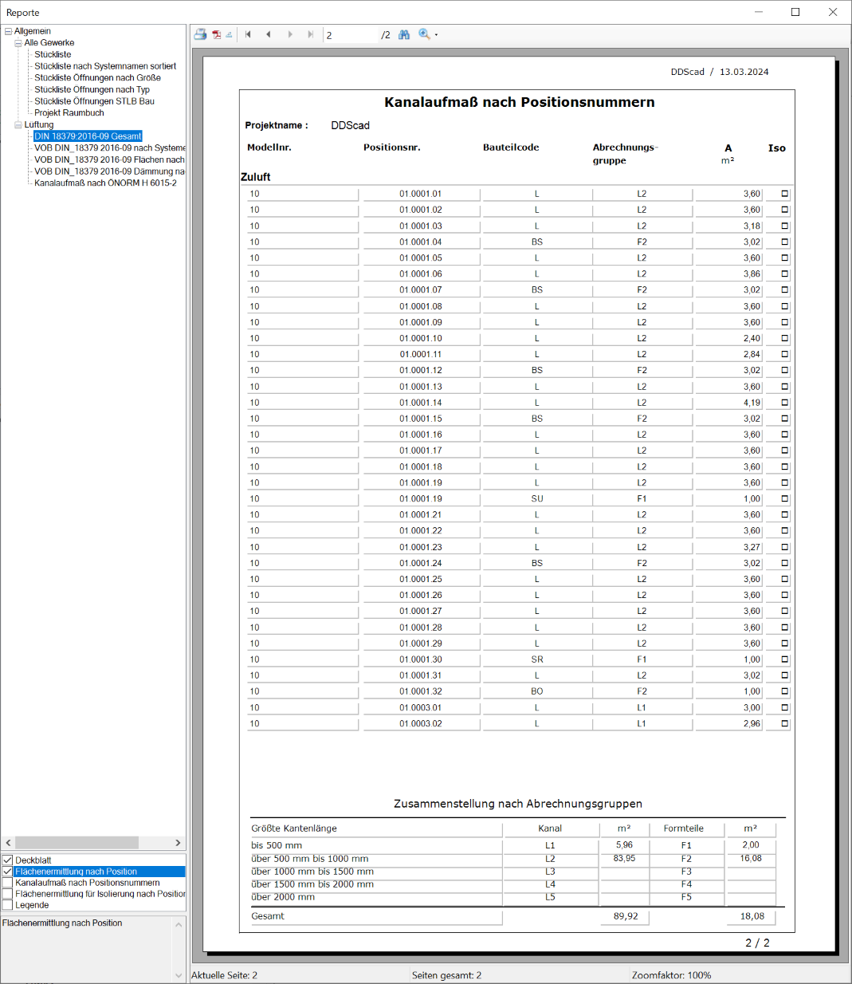
Task: Click the 'Zuluft' section heading
Action: pos(256,177)
